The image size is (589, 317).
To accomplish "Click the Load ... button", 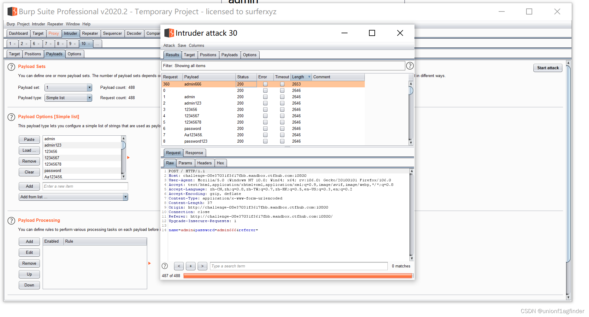I will (x=29, y=150).
